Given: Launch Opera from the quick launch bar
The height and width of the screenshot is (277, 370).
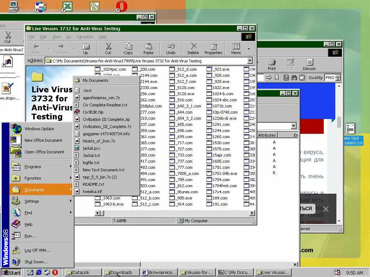Looking at the screenshot, I should point(55,272).
